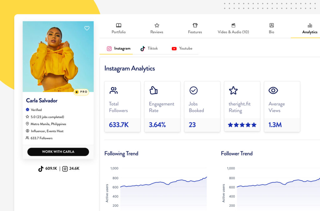Open the Features tab
The height and width of the screenshot is (211, 320).
195,28
